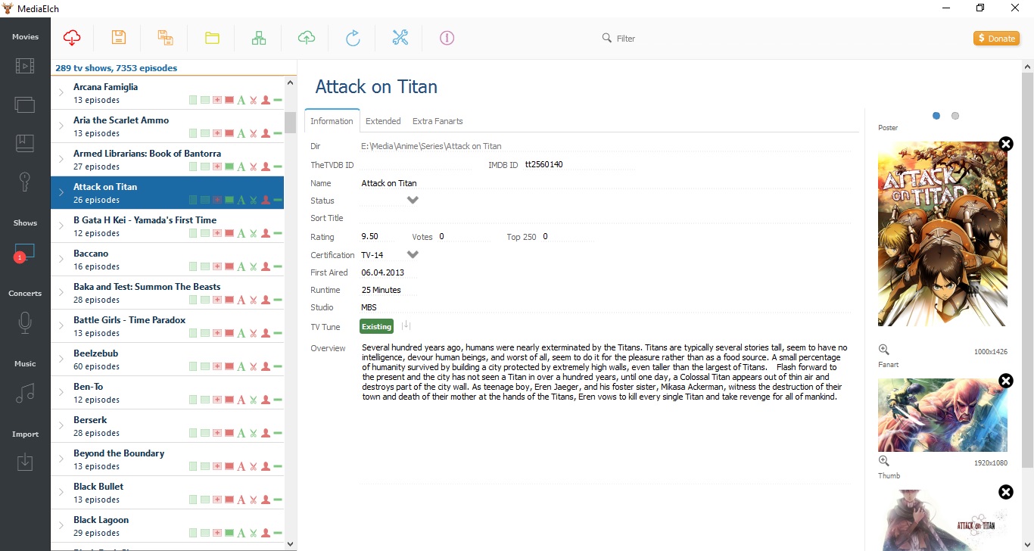Click the Votes field

pos(464,237)
